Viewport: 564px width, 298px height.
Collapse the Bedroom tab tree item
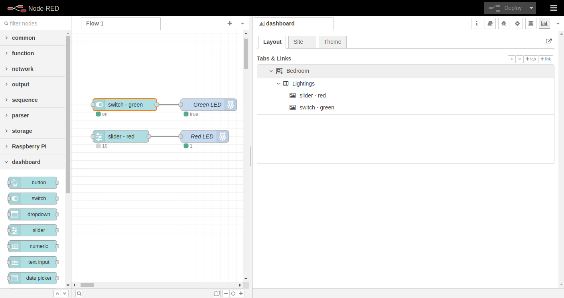click(271, 71)
